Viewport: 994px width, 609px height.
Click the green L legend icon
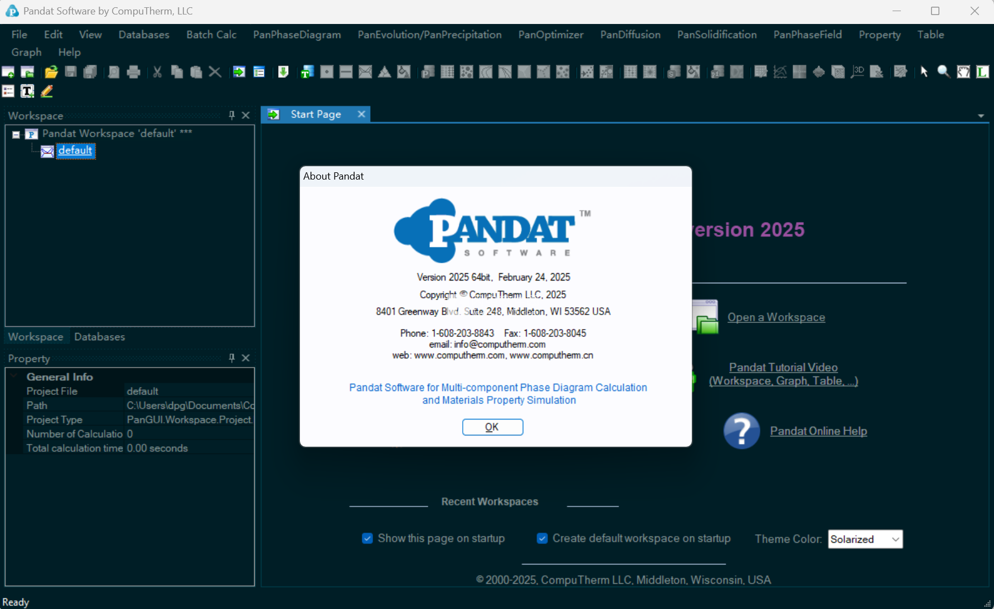[x=982, y=72]
